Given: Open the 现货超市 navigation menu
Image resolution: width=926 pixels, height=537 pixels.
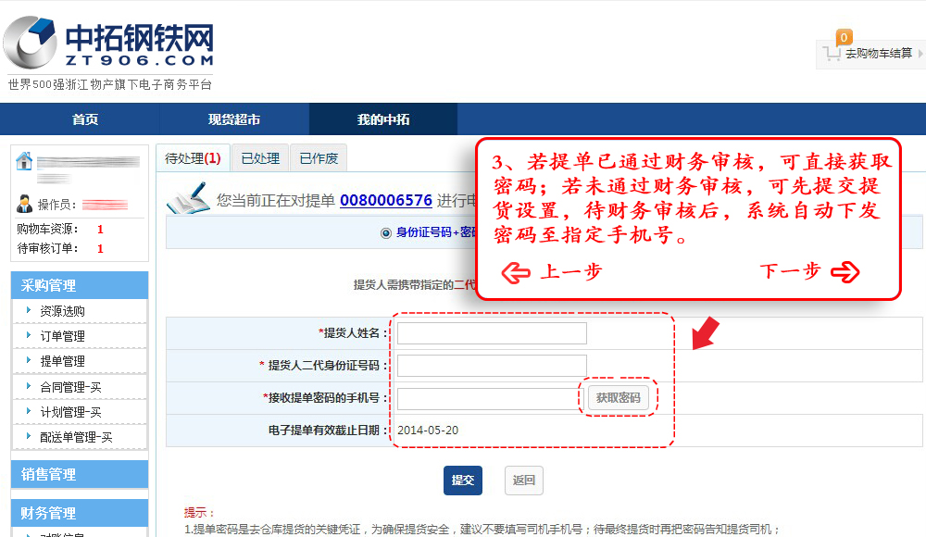Looking at the screenshot, I should [x=234, y=119].
